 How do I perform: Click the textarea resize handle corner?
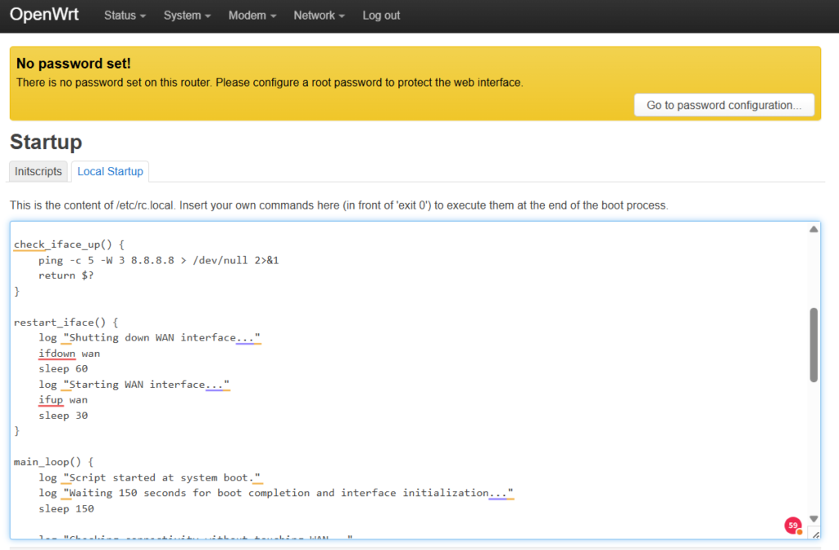point(814,534)
